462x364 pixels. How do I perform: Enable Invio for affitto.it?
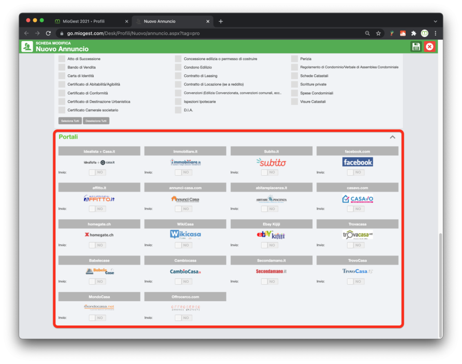[x=97, y=209]
